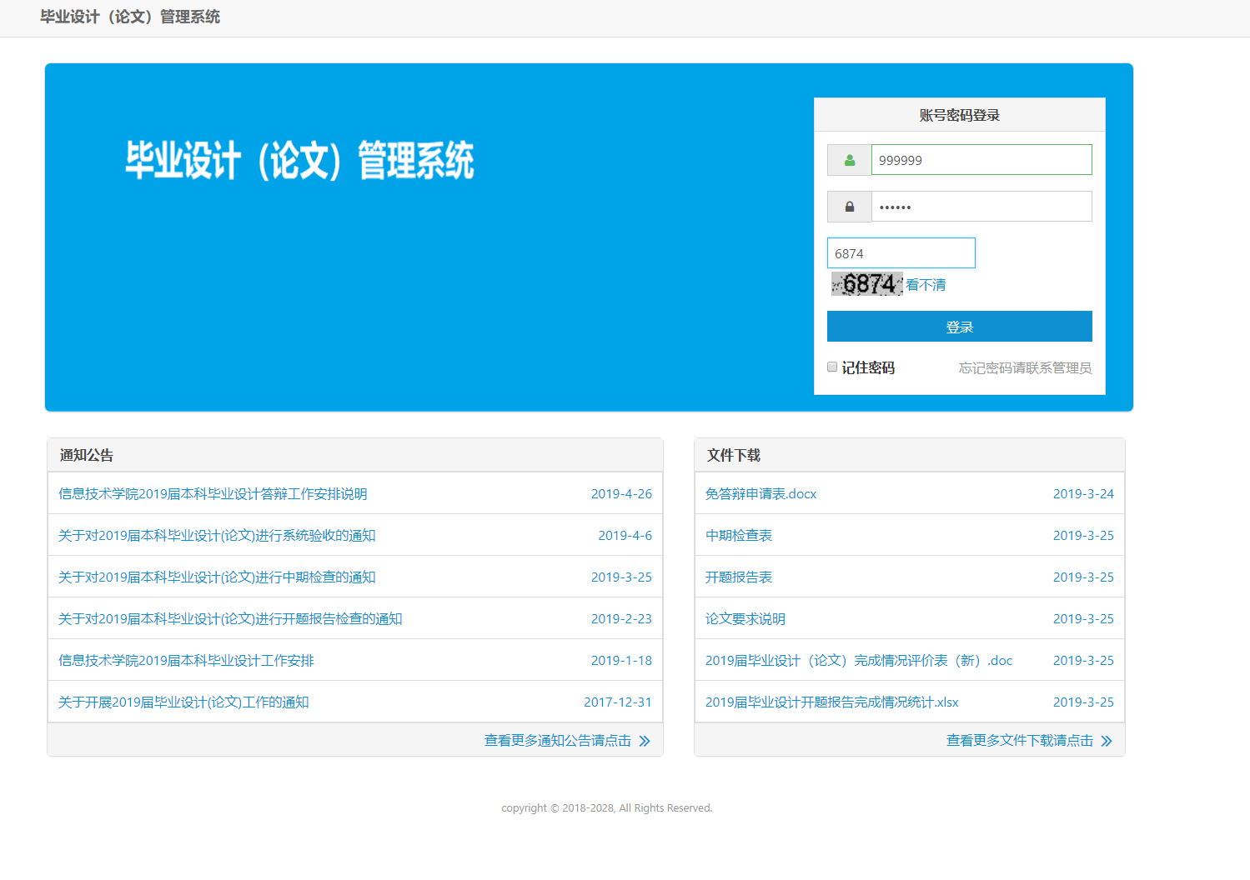
Task: Click the double-chevron icon after 查看更多通知公告请点击
Action: 644,739
